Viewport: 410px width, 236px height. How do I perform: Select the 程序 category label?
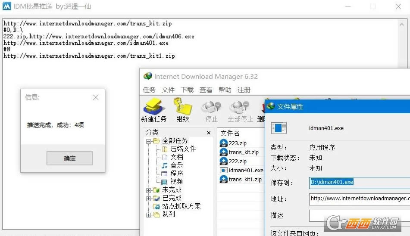tap(177, 174)
